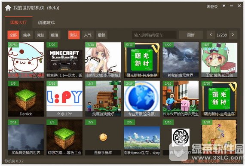Select the 竞技 category filter
This screenshot has height=166, width=245.
(41, 35)
